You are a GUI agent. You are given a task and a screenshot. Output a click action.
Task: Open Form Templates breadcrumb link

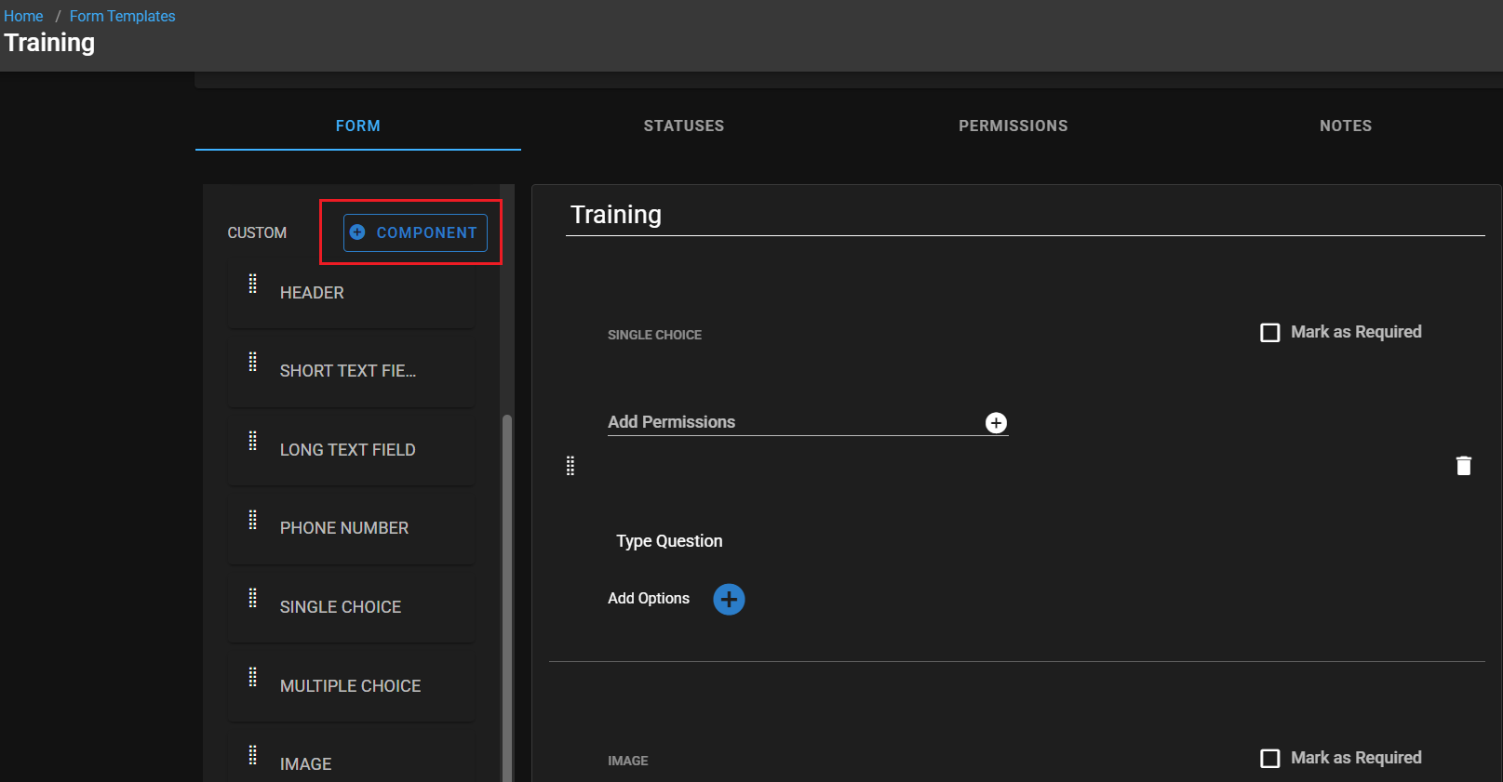point(122,16)
